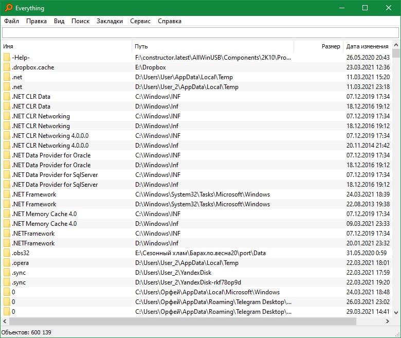Click the Everything magnifier icon in title bar
Image resolution: width=401 pixels, height=338 pixels.
pos(8,8)
